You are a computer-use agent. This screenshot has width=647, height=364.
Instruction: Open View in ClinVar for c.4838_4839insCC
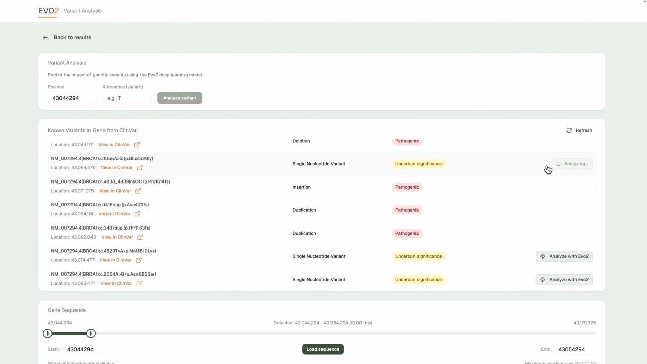point(115,191)
